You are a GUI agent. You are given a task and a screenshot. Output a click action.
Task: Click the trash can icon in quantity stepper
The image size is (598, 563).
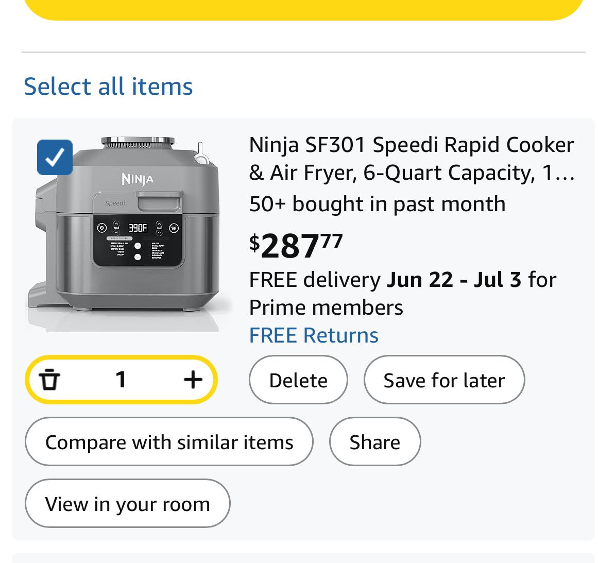pos(49,380)
